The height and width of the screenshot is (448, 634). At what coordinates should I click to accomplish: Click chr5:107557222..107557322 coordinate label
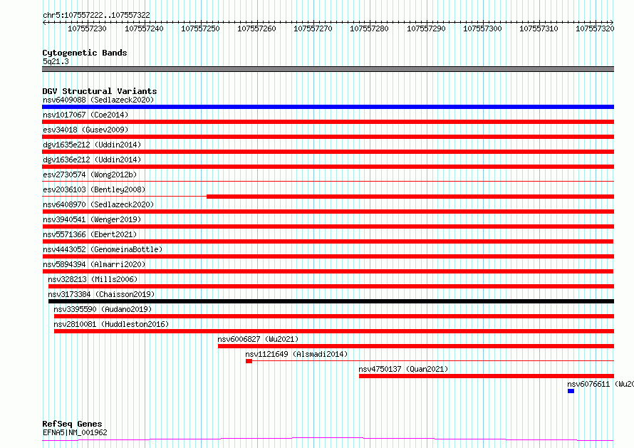click(x=96, y=15)
